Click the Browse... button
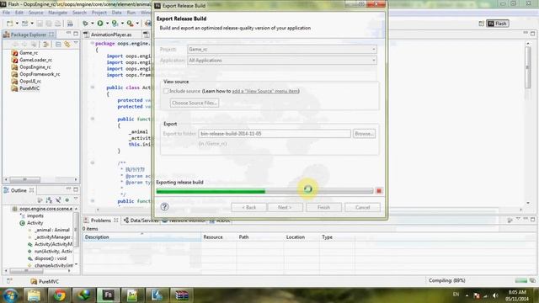 point(364,134)
